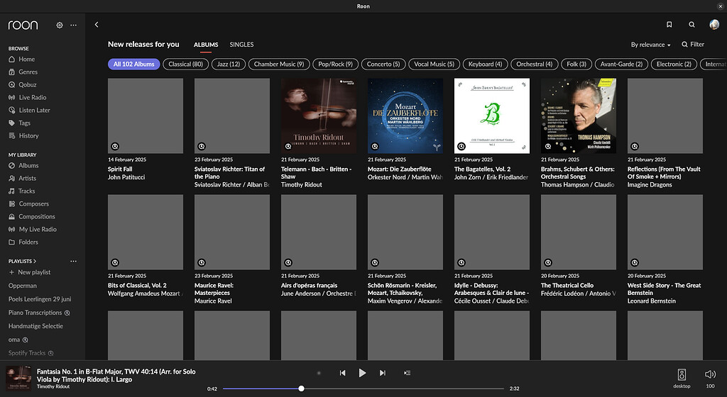Skip to the next track
Image resolution: width=727 pixels, height=397 pixels.
coord(383,373)
